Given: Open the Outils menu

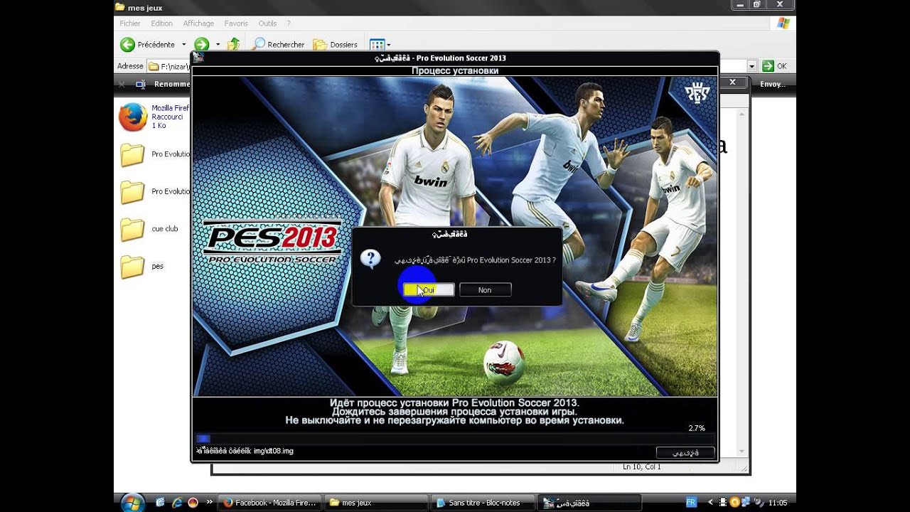Looking at the screenshot, I should (x=267, y=23).
